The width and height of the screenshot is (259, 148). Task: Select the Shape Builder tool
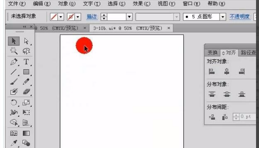tap(14, 123)
